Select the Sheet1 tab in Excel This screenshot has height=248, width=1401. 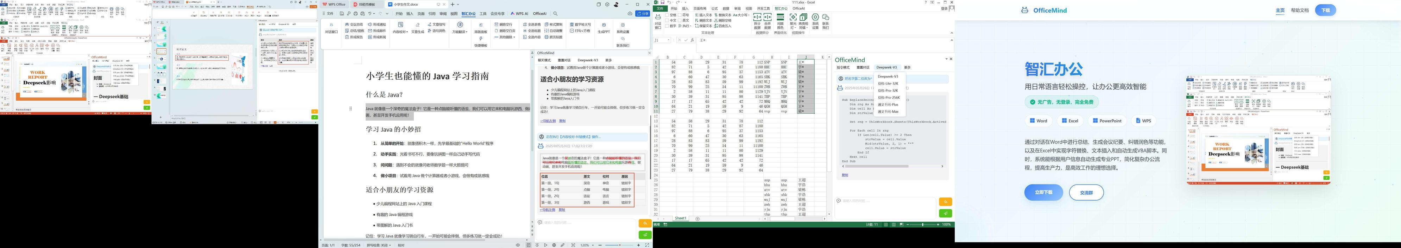(x=680, y=218)
